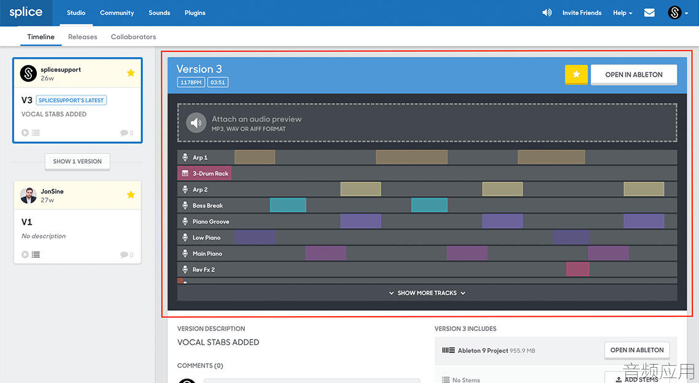
Task: Expand SHOW MORE TRACKS
Action: pyautogui.click(x=427, y=293)
